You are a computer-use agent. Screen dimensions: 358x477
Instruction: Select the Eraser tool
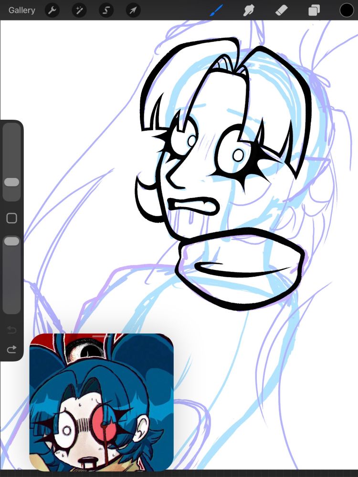[282, 10]
